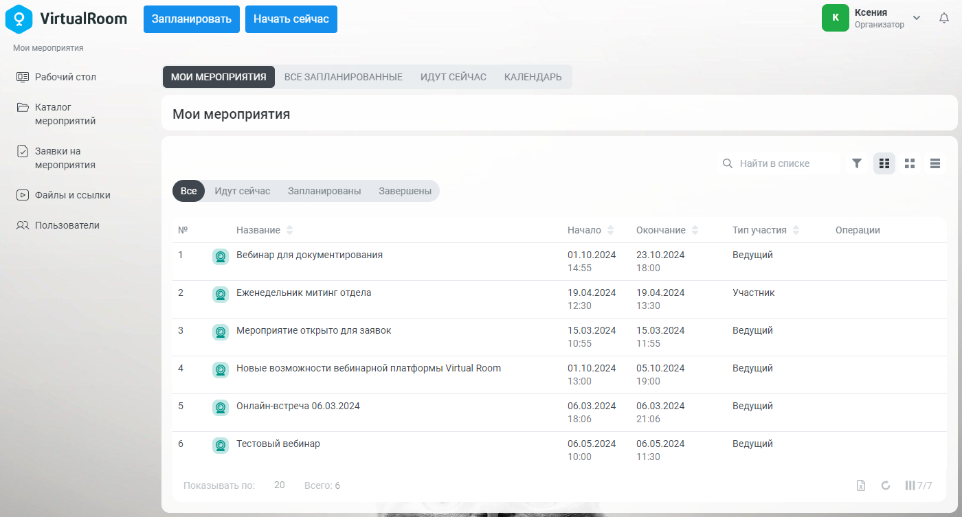Switch to the Идут сейчас top tab
This screenshot has height=517, width=962.
[454, 77]
